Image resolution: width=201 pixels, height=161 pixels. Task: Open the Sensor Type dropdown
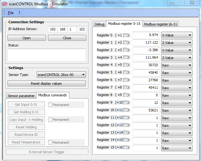[62, 75]
